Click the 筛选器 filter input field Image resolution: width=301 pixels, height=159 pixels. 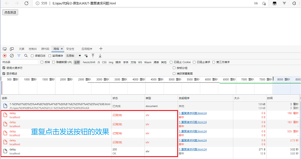20,62
